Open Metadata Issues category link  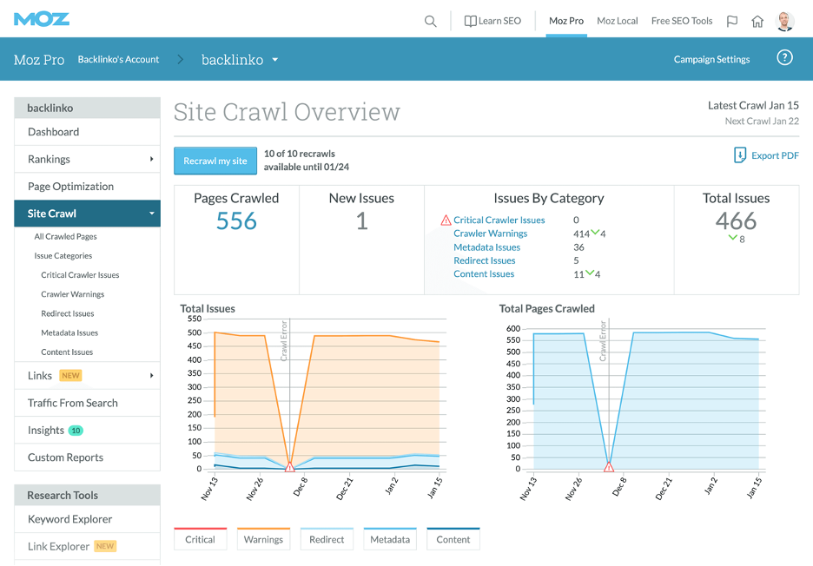[486, 247]
